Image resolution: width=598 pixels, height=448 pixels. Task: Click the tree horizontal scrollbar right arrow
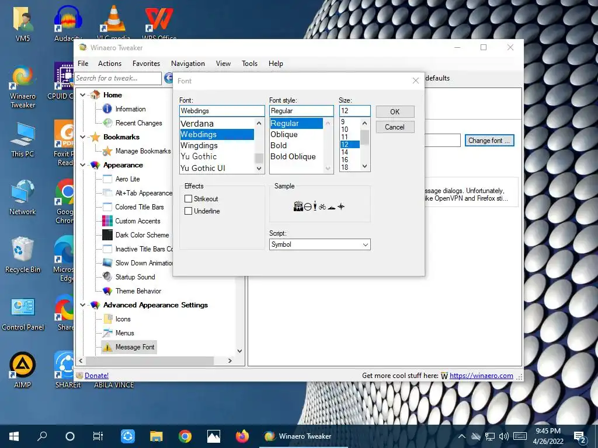point(230,360)
